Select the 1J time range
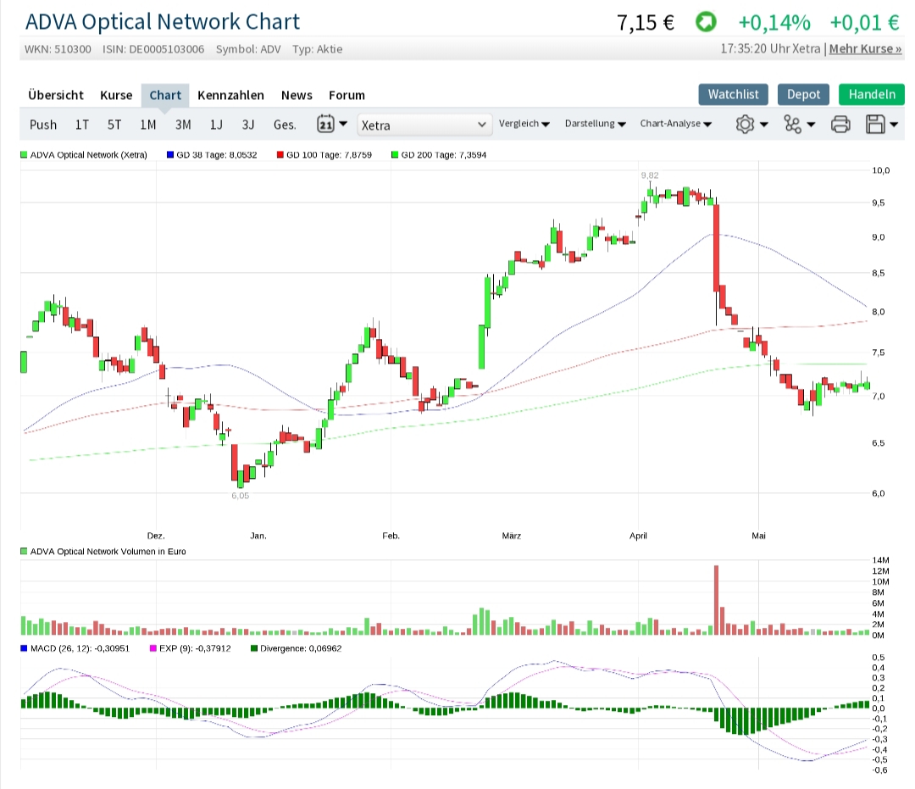This screenshot has height=789, width=915. 217,125
